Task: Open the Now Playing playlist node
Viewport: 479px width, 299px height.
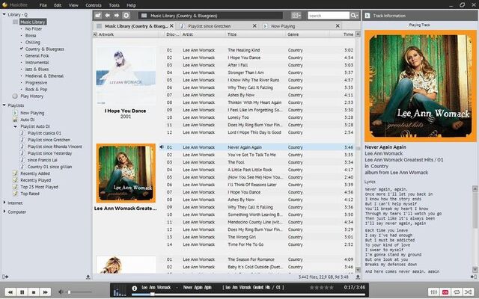Action: (32, 113)
